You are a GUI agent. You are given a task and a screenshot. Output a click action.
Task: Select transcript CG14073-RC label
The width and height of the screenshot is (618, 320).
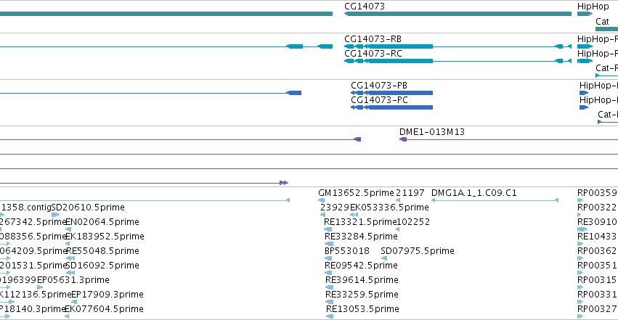[373, 54]
